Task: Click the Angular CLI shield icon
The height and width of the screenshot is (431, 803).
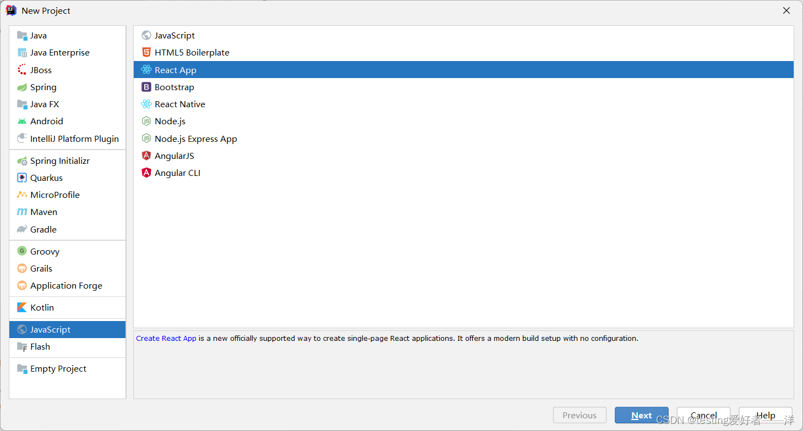Action: pyautogui.click(x=146, y=173)
